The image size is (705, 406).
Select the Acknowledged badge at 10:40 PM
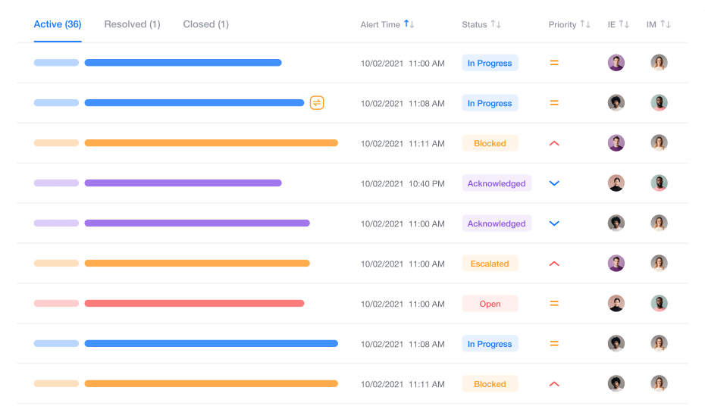click(497, 183)
